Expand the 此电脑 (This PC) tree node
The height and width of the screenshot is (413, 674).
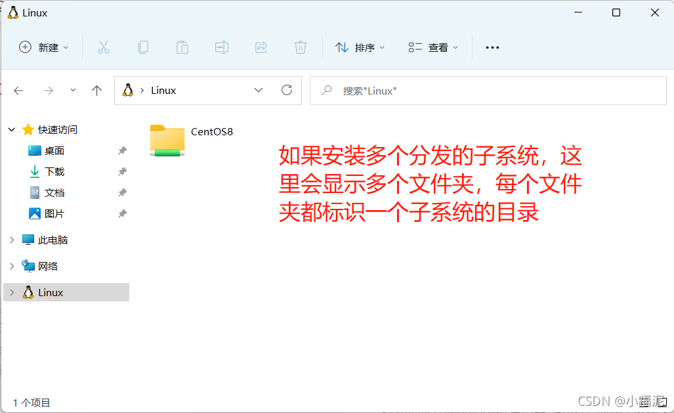(12, 240)
